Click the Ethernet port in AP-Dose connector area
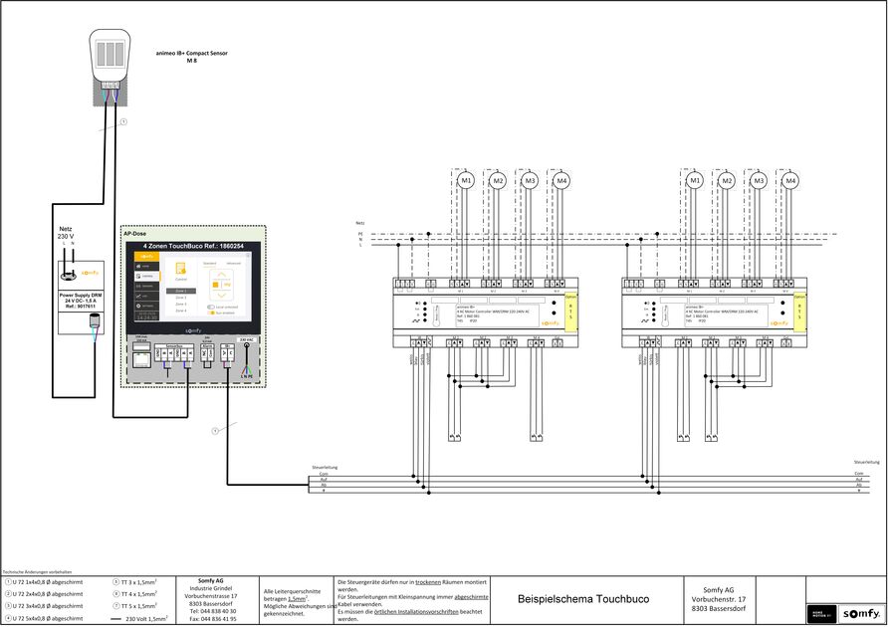The image size is (888, 627). 142,360
